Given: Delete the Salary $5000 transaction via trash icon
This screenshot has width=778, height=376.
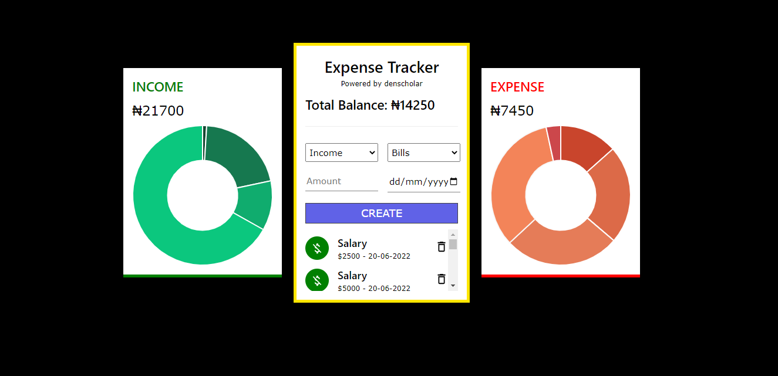Looking at the screenshot, I should (x=442, y=279).
